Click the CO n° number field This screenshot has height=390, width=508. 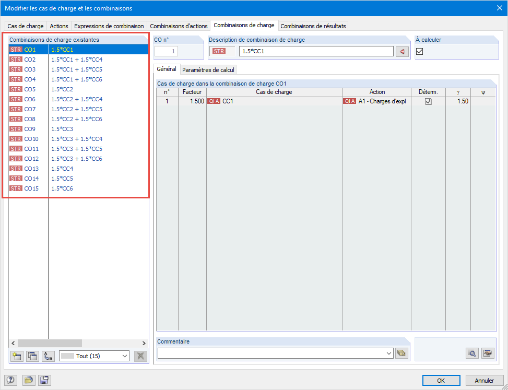166,51
